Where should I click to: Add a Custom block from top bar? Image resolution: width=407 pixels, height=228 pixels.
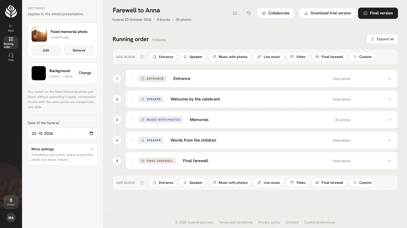click(x=362, y=57)
